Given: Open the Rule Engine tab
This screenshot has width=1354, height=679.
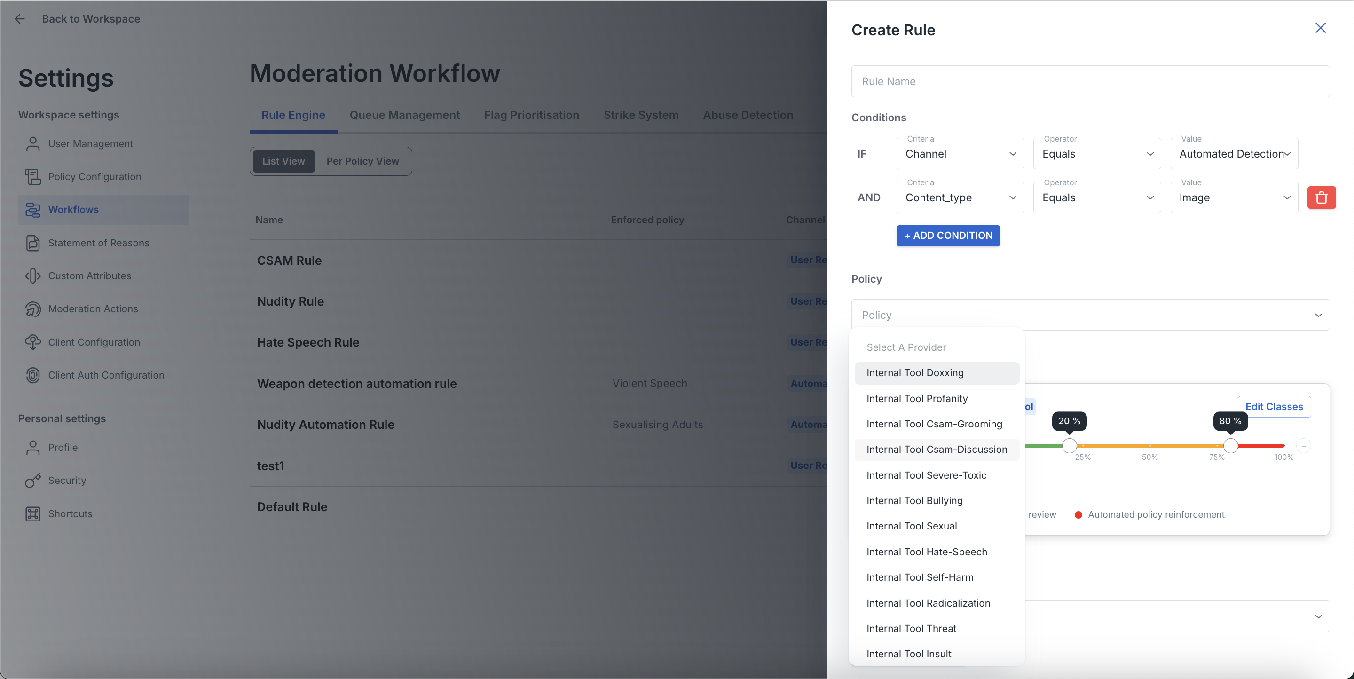Looking at the screenshot, I should point(293,115).
